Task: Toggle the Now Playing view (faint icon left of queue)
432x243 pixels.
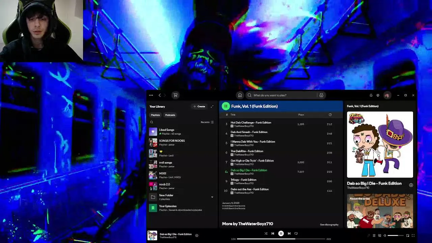Action: pos(368,236)
